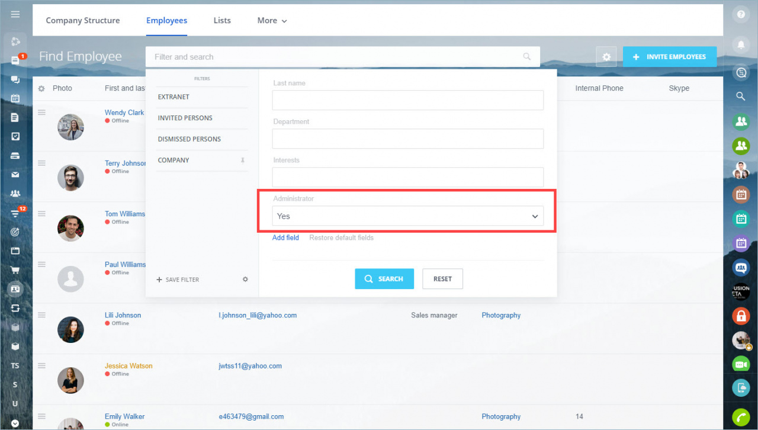This screenshot has height=430, width=758.
Task: Open the purple calendar chat icon
Action: click(x=741, y=243)
